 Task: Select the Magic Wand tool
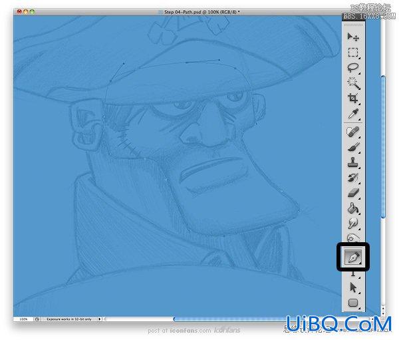click(354, 83)
